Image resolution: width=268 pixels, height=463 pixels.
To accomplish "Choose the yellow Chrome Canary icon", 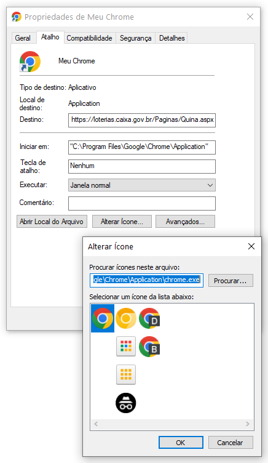I will [x=126, y=318].
